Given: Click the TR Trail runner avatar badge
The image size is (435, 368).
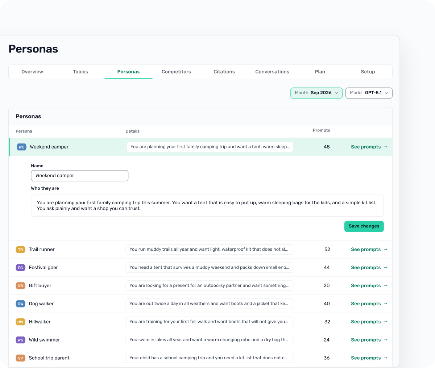Looking at the screenshot, I should point(20,250).
